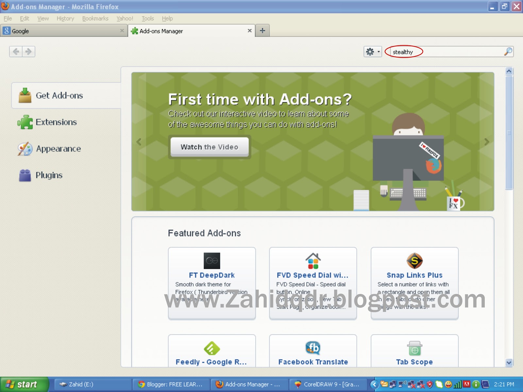Click the Add-ons Manager tab puzzle icon
This screenshot has height=392, width=523.
(x=134, y=31)
